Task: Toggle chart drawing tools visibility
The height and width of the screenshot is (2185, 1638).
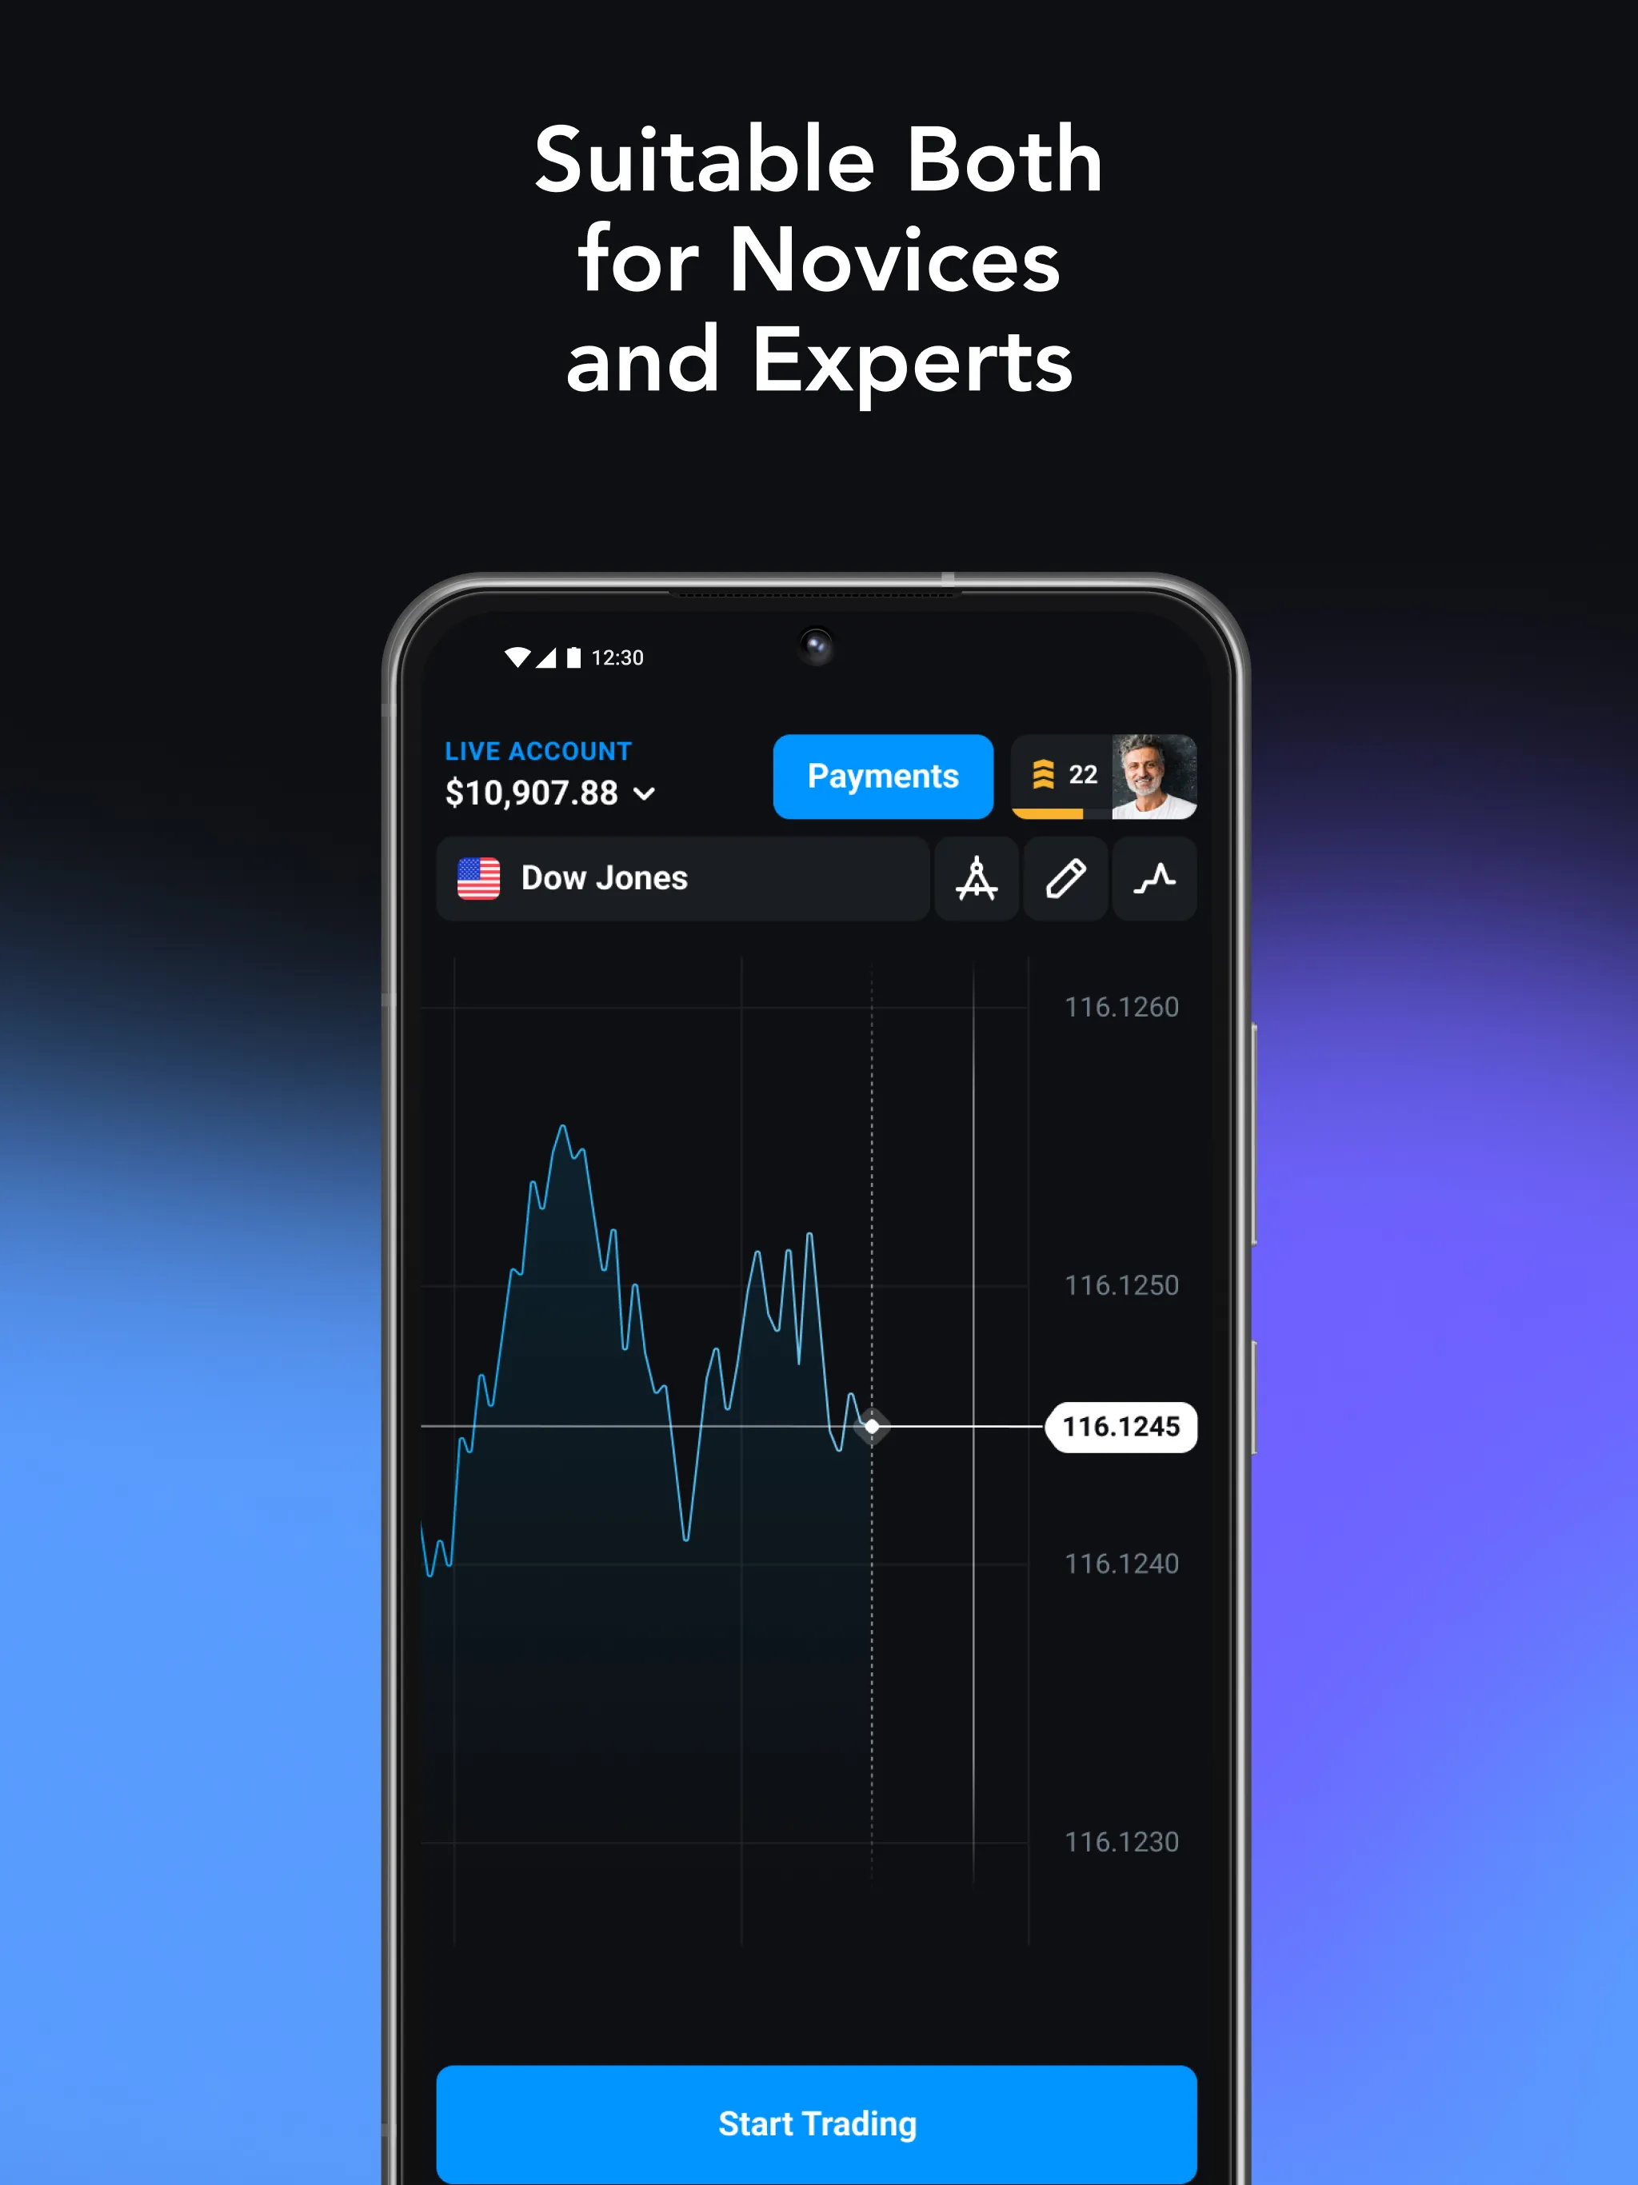Action: (x=1065, y=877)
